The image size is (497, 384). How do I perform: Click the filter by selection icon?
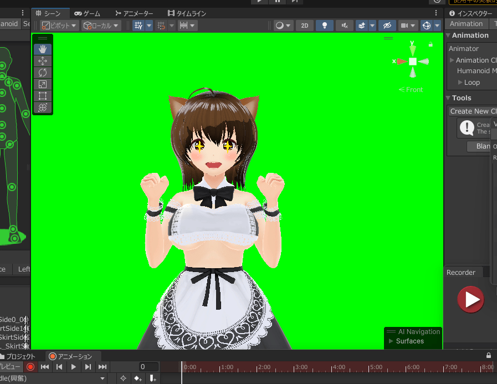(x=124, y=378)
